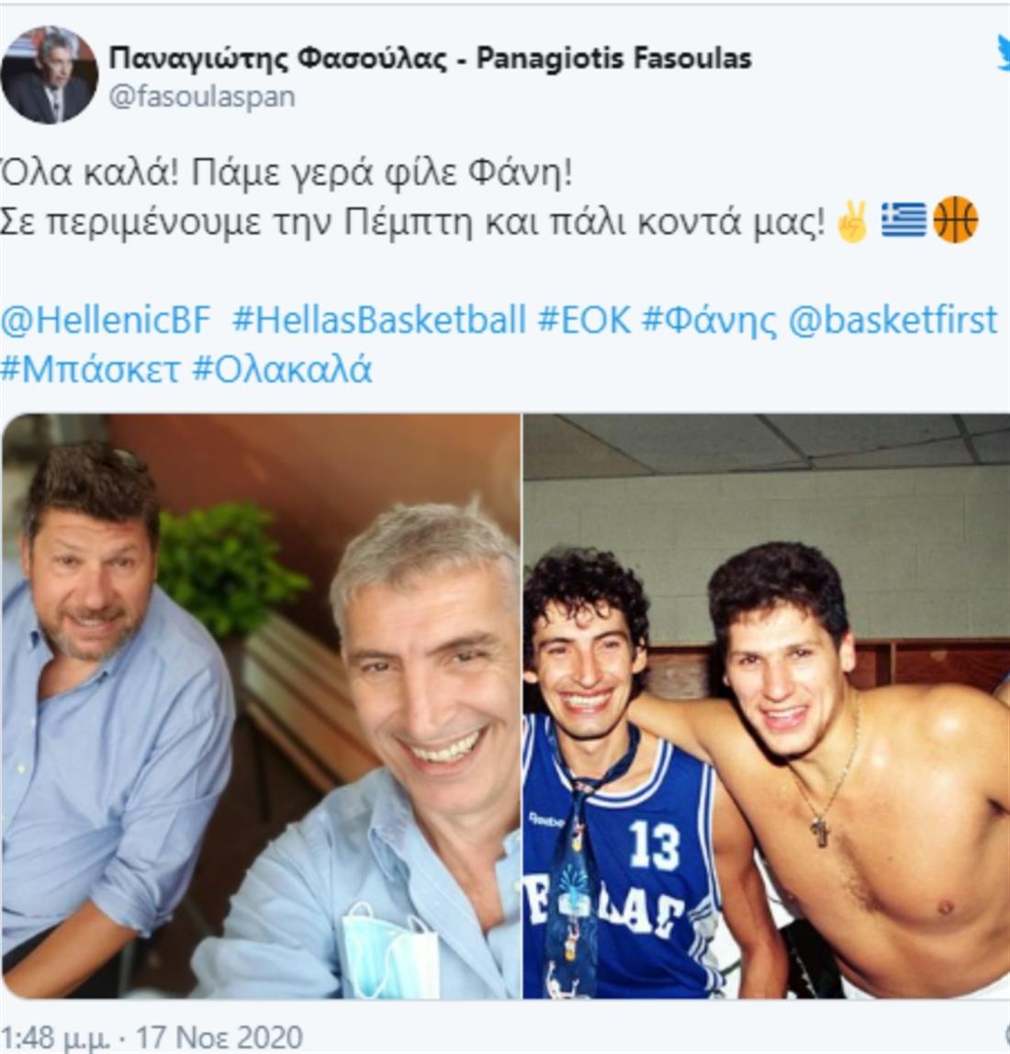Screen dimensions: 1010x1054
Task: Open the author's profile avatar picture
Action: (x=49, y=74)
